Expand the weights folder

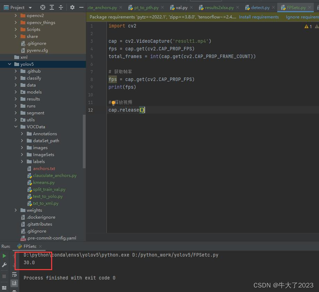(16, 210)
